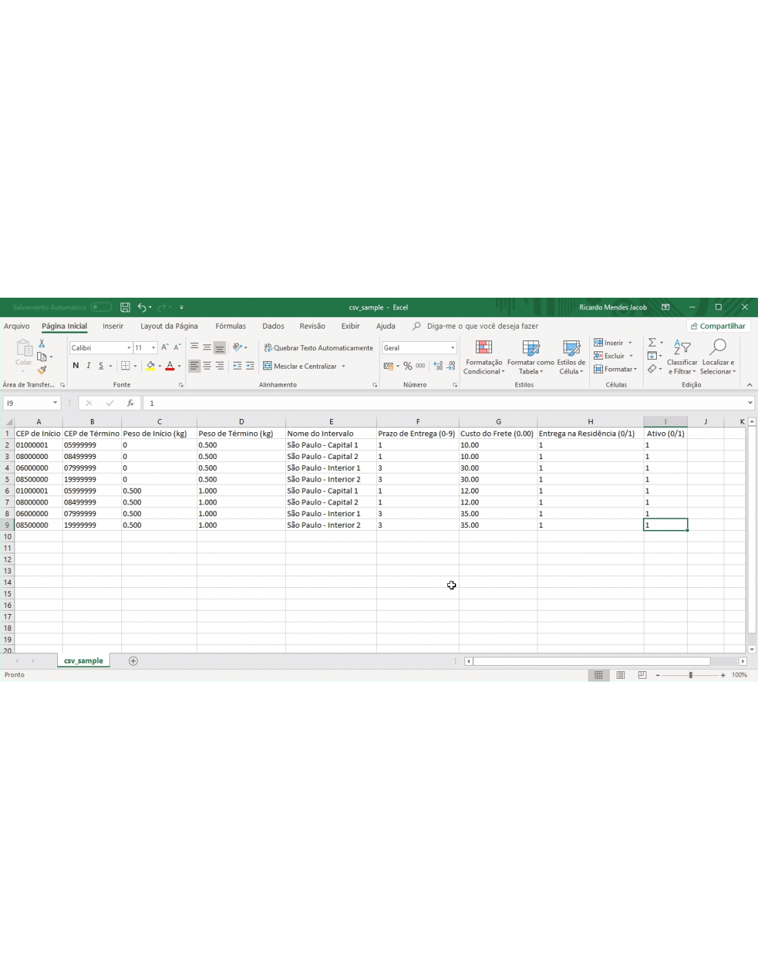
Task: Switch to the Dados tab
Action: [273, 327]
